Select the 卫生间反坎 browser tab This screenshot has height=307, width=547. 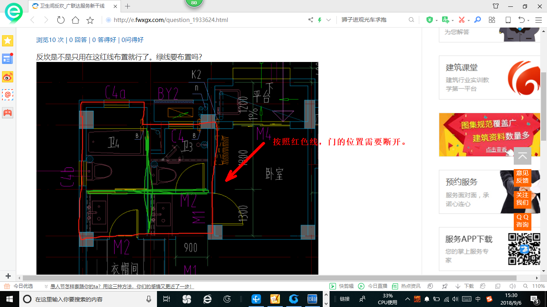click(x=74, y=6)
